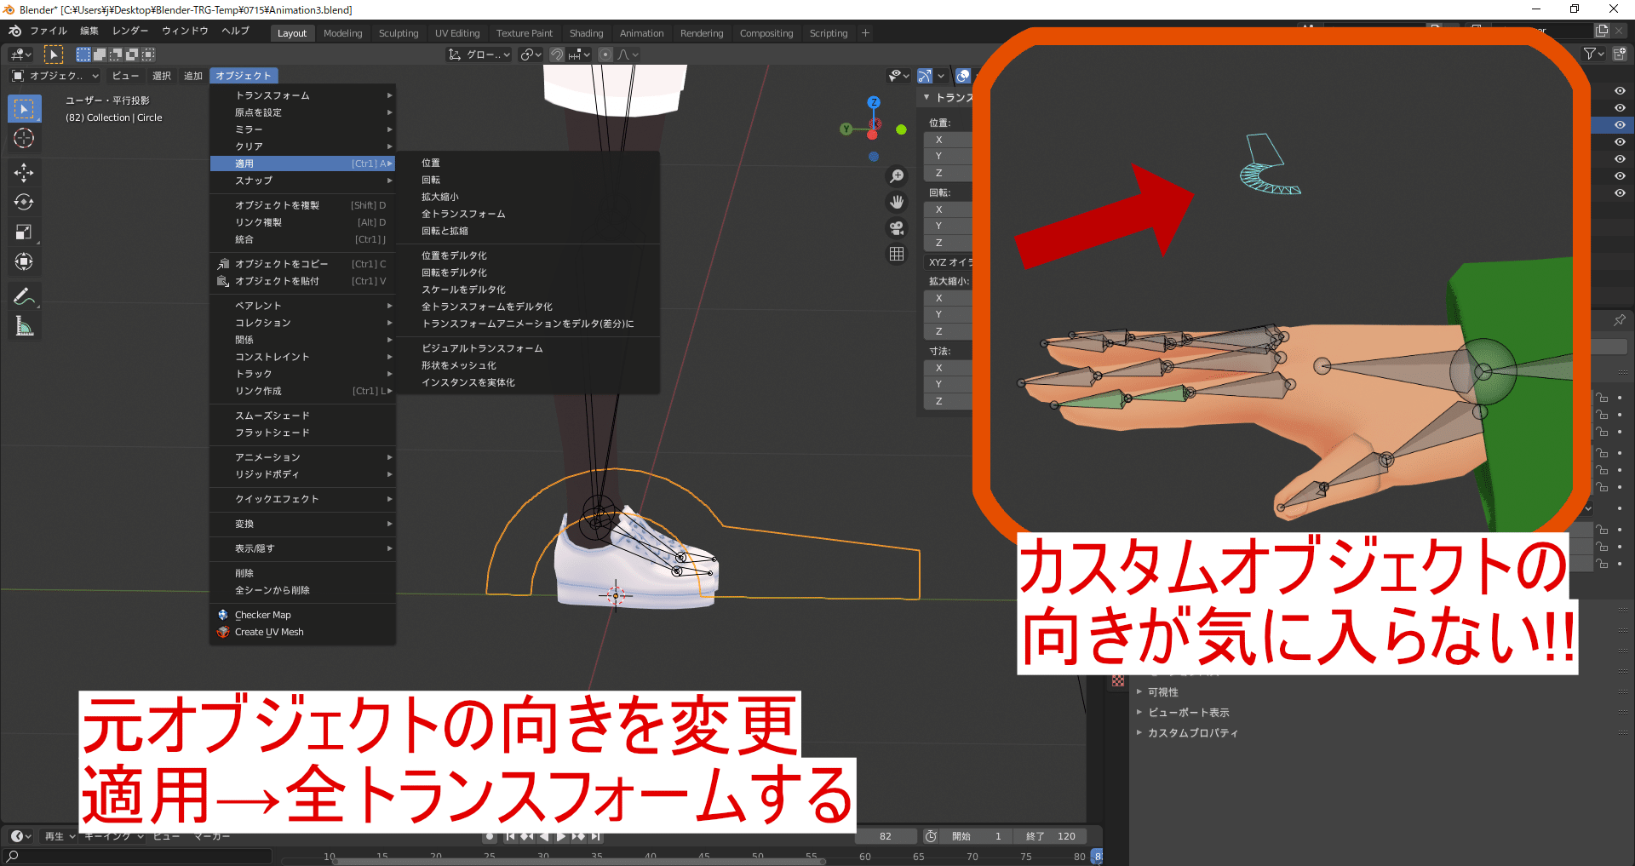This screenshot has height=866, width=1635.
Task: Toggle visibility eye of the last outliner row
Action: pos(1620,193)
